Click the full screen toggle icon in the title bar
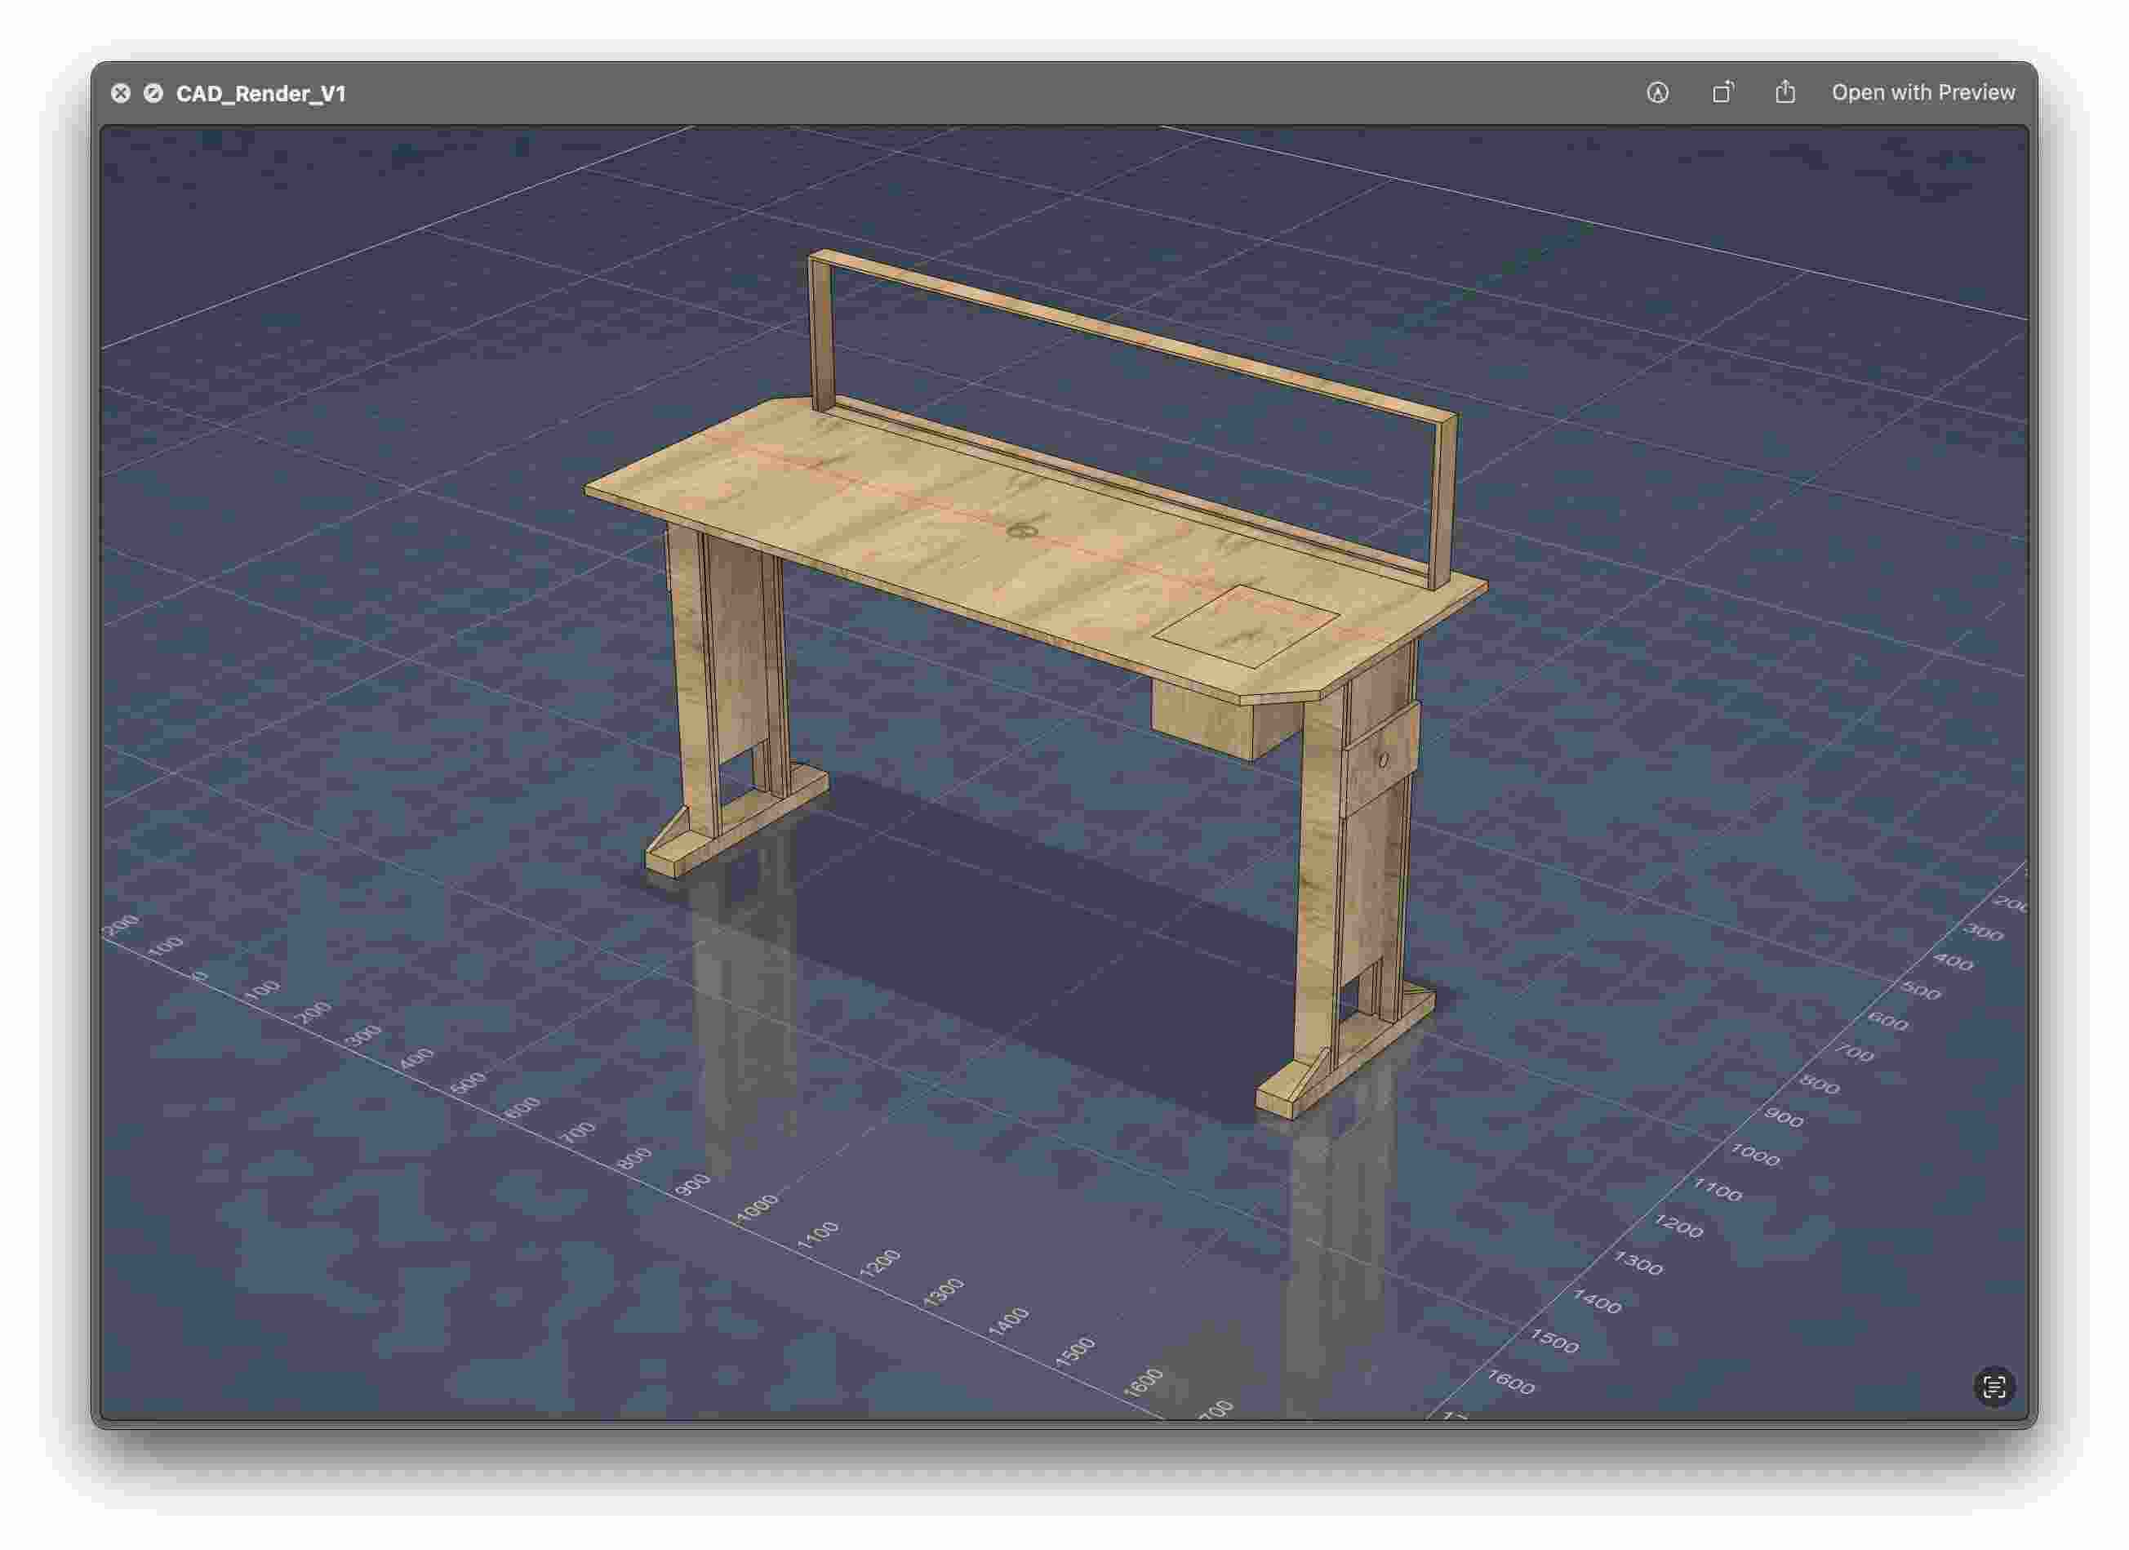 coord(153,93)
